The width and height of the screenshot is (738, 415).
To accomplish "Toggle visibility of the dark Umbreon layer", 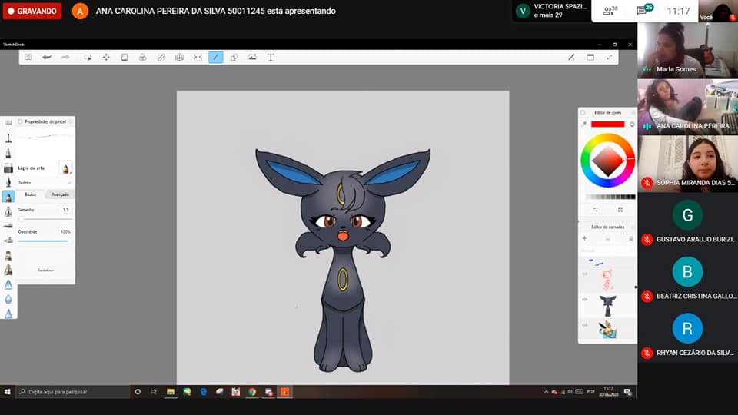I will (584, 299).
